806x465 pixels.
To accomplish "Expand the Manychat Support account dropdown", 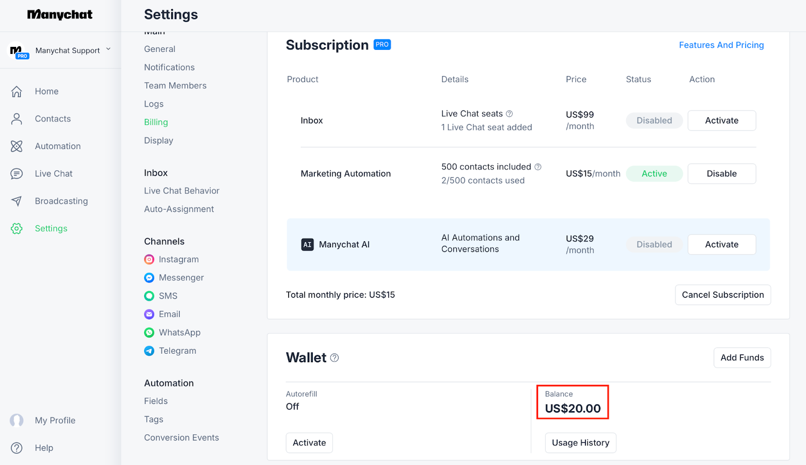I will tap(108, 49).
